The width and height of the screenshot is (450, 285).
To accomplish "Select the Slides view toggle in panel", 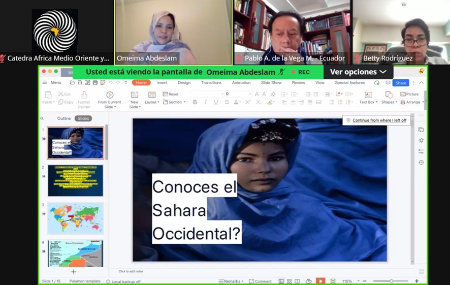I will point(83,118).
